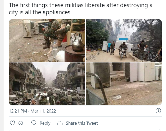
Task: Click the white plastic bag in the fridge photo
Action: tap(117, 98)
